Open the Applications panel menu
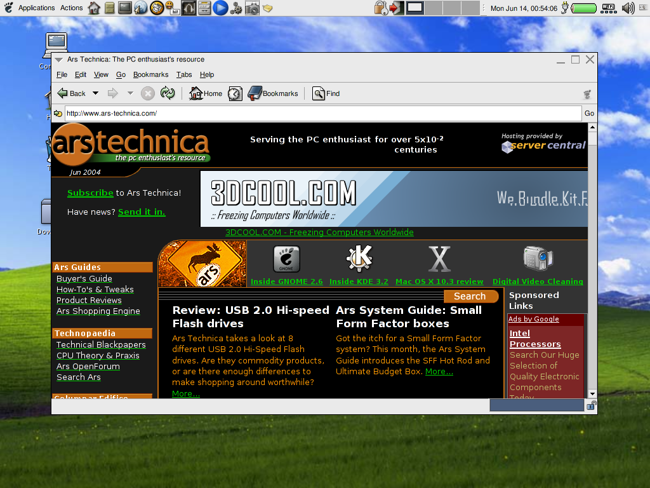This screenshot has height=488, width=650. 36,8
